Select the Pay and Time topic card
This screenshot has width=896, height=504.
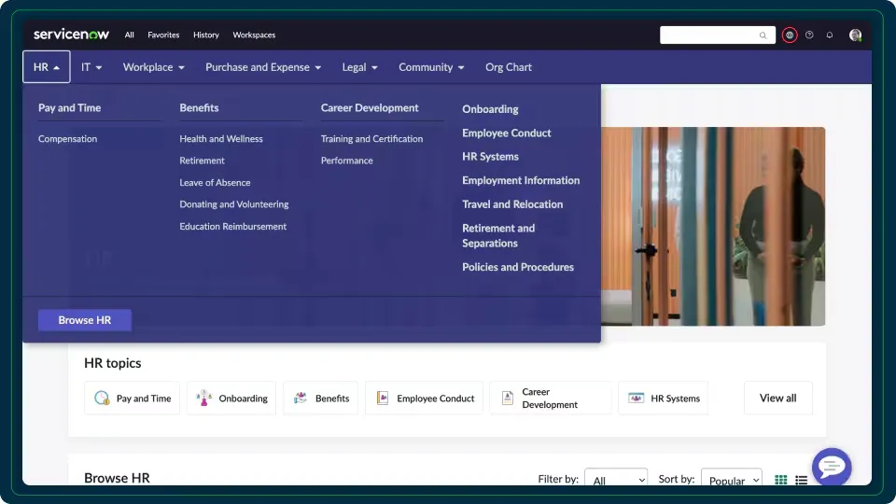[132, 399]
